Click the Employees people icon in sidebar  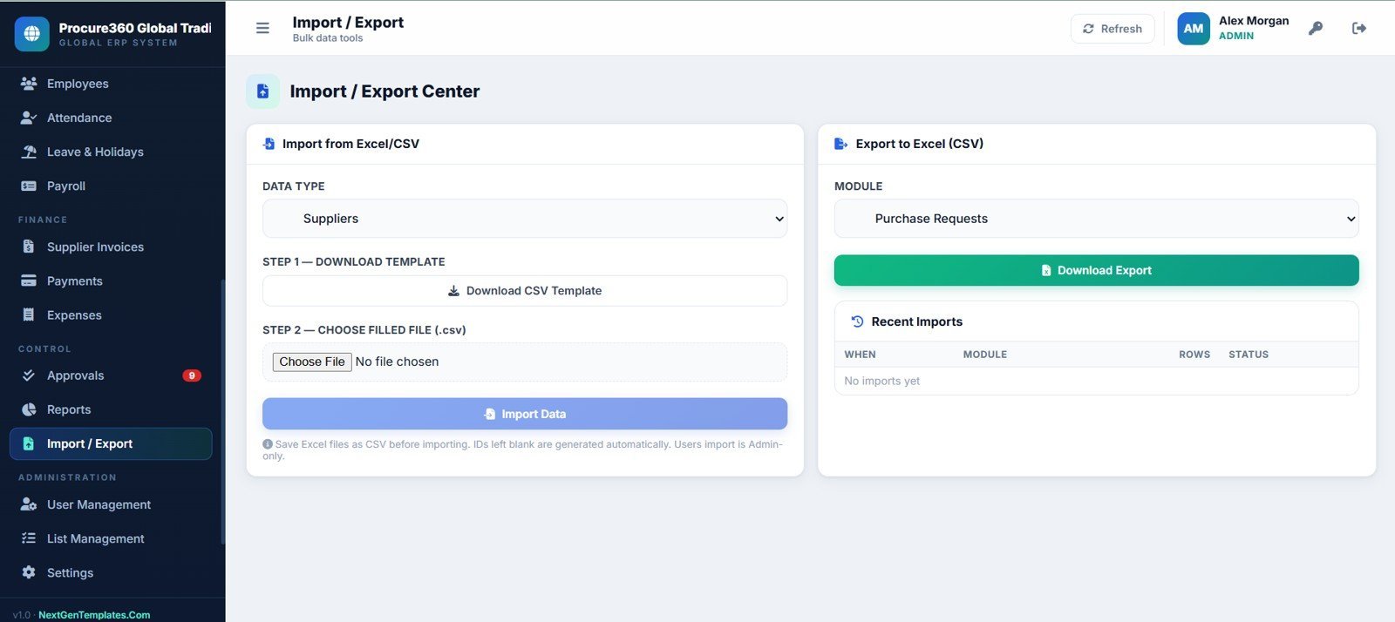pyautogui.click(x=29, y=84)
